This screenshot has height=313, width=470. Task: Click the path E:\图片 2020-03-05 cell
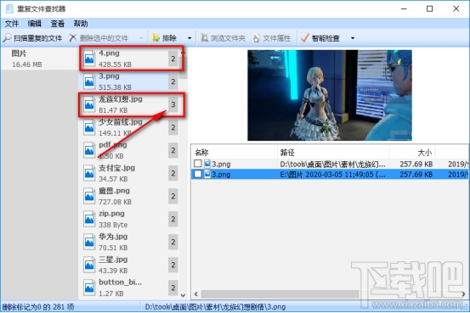coord(332,175)
